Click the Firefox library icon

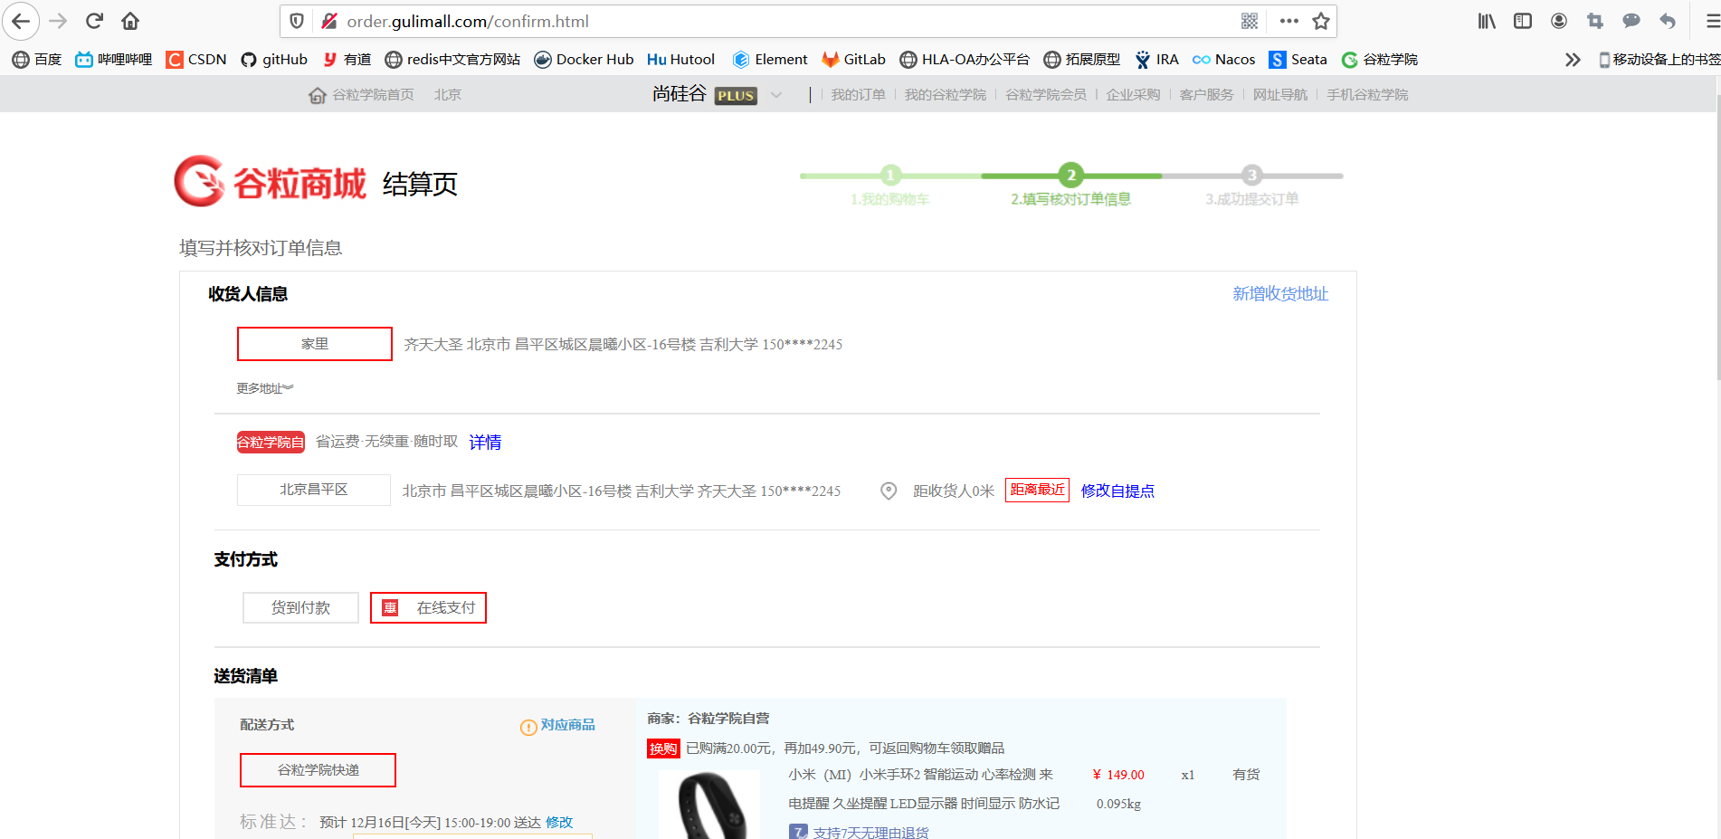tap(1485, 20)
